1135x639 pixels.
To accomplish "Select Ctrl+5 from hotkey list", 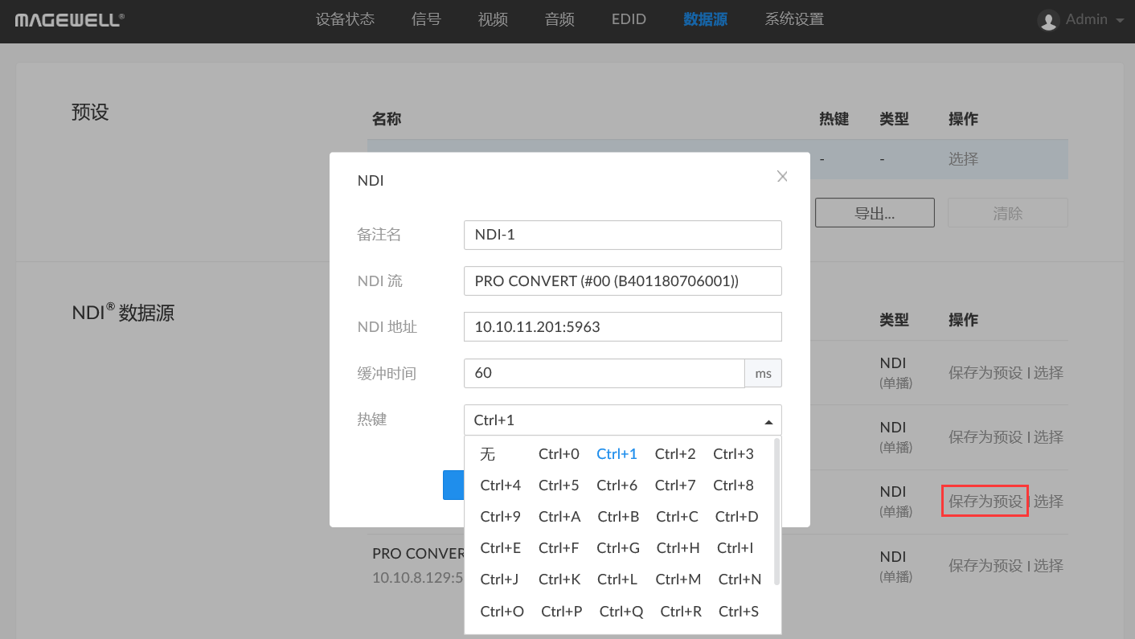I will (x=559, y=485).
